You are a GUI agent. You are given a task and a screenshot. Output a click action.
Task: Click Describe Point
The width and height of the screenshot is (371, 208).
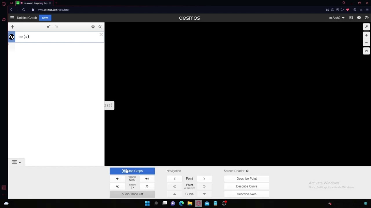(x=247, y=179)
